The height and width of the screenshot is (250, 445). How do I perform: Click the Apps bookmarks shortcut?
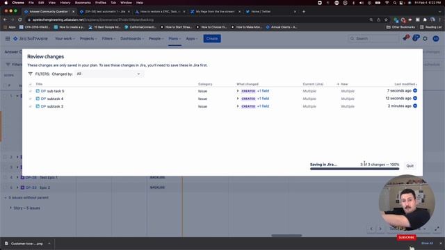[10, 27]
